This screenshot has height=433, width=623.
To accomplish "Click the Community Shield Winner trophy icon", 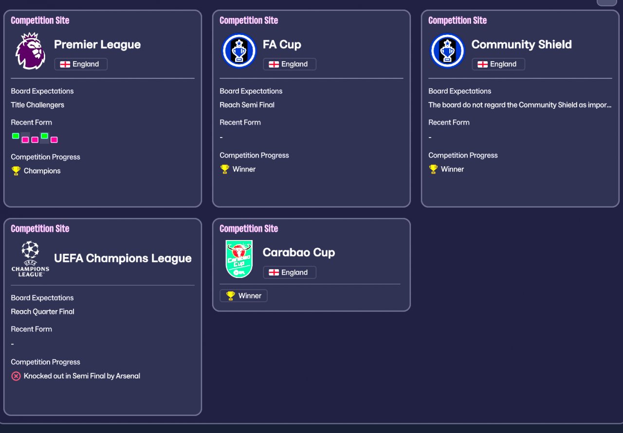I will tap(433, 169).
